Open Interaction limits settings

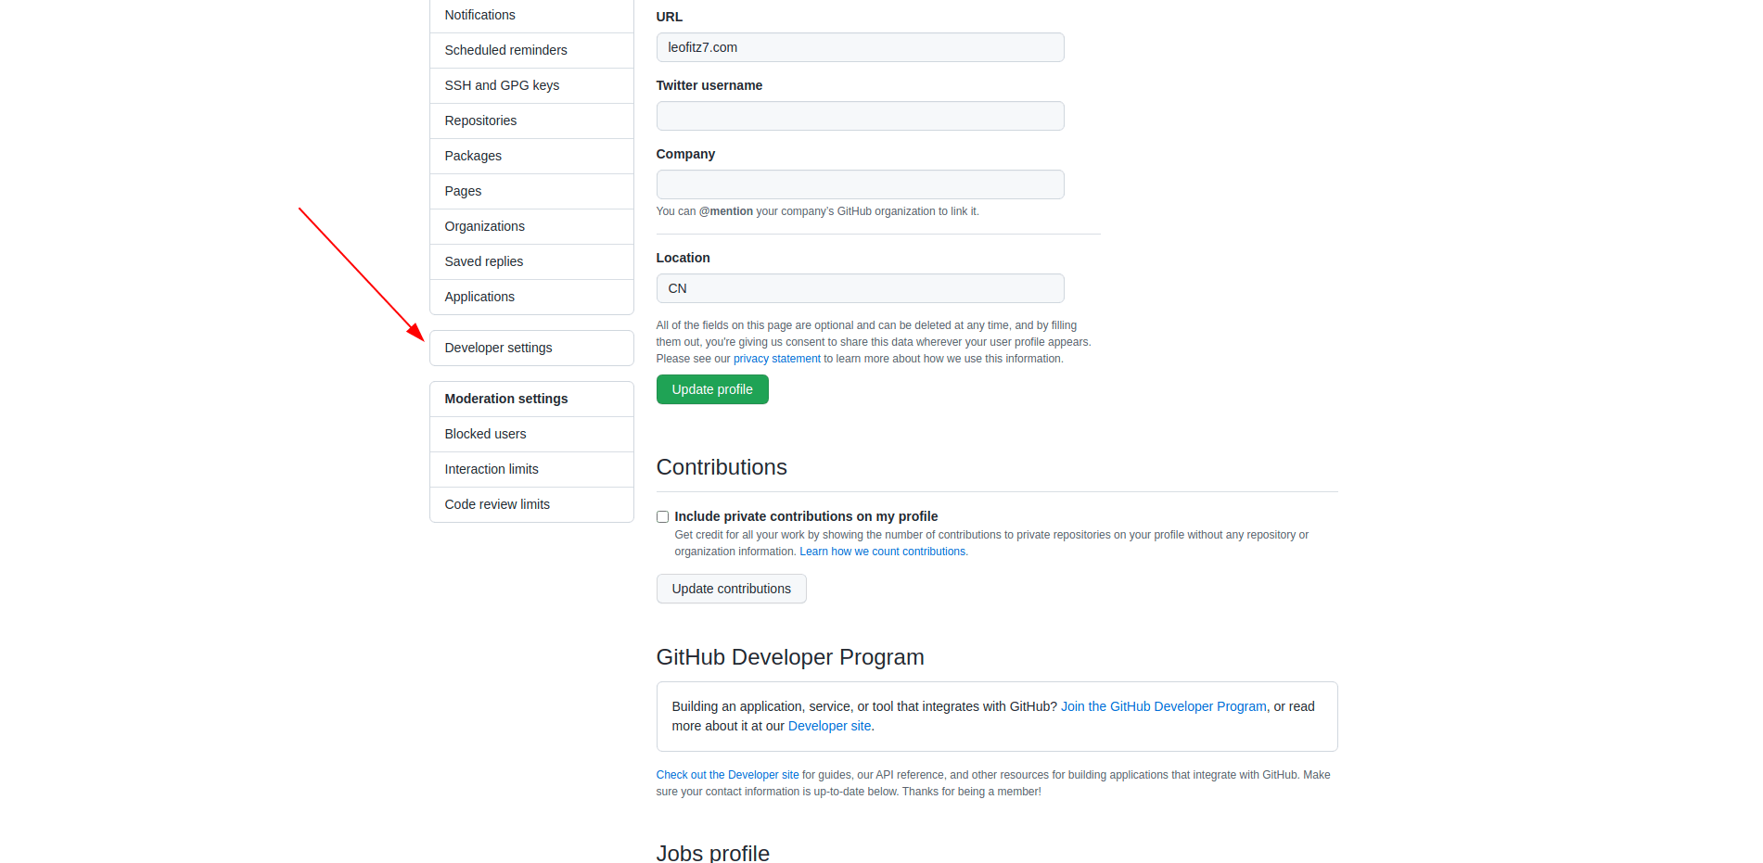(x=492, y=469)
